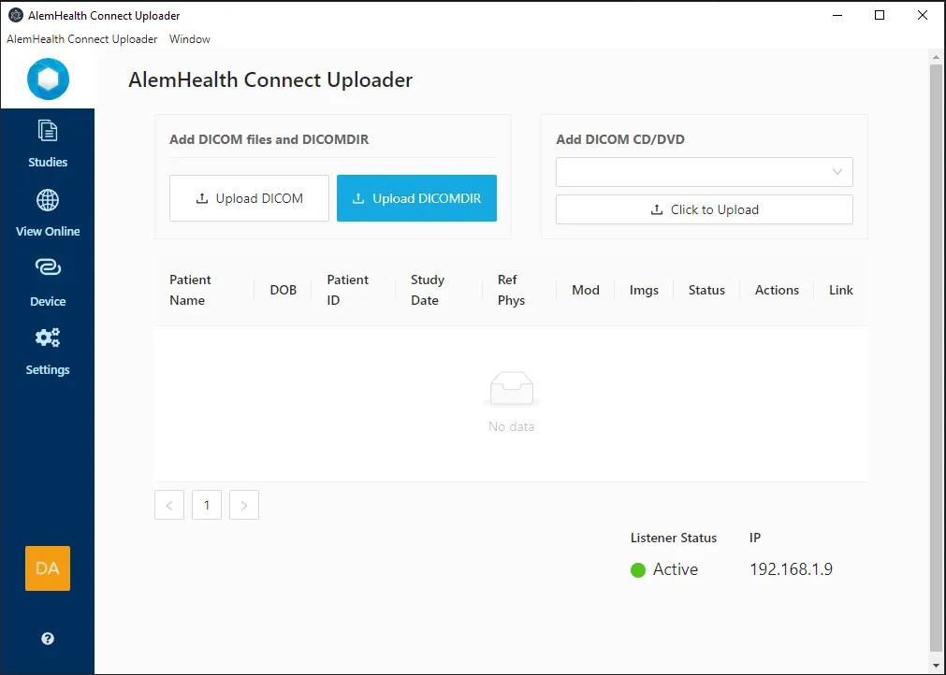Click the Upload DICOMDIR button

[417, 198]
